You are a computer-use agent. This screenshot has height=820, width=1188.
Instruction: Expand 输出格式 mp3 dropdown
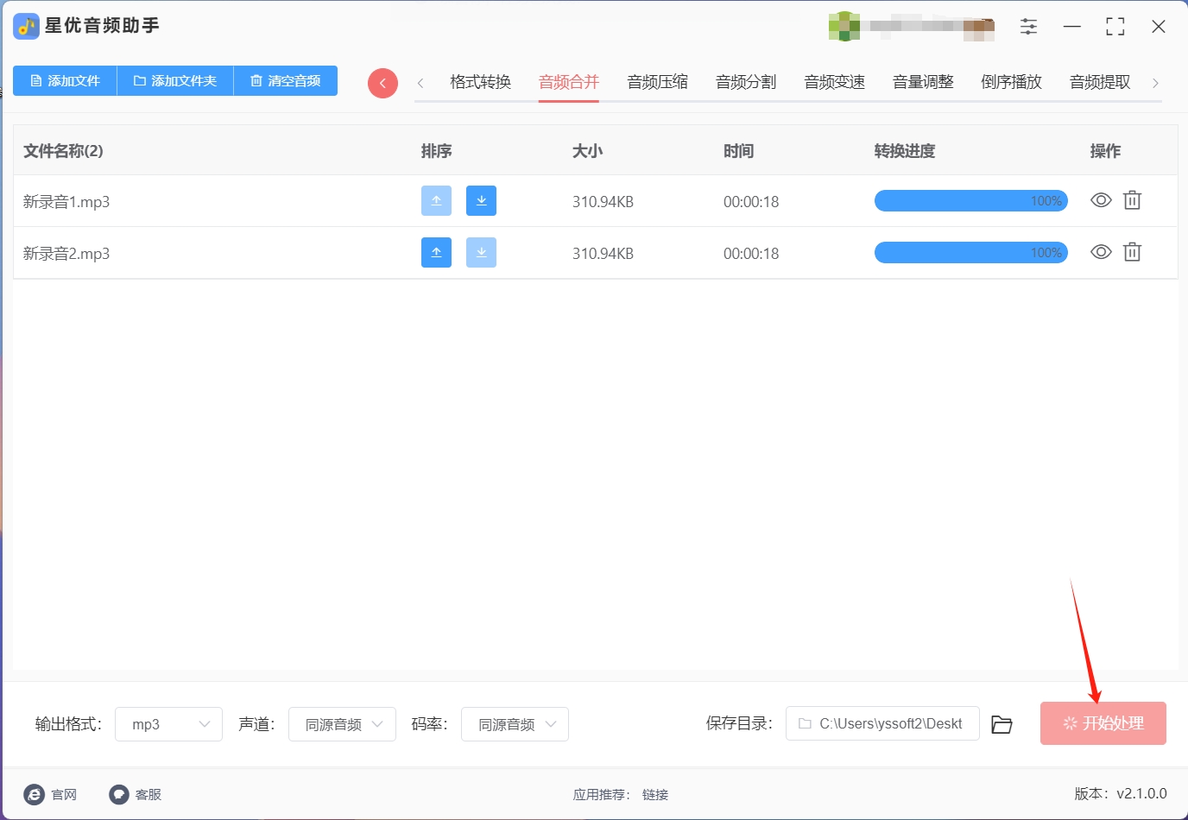click(x=168, y=724)
